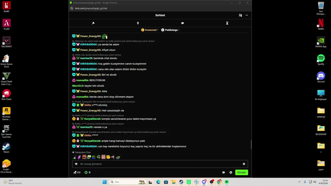Viewport: 331px width, 186px height.
Task: Open Windows Start menu
Action: pyautogui.click(x=104, y=182)
